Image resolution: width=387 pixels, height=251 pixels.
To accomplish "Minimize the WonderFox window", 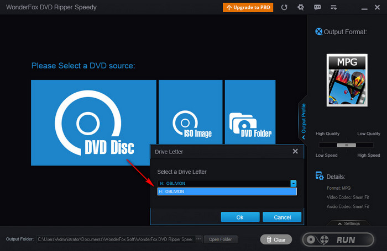I will [x=364, y=9].
